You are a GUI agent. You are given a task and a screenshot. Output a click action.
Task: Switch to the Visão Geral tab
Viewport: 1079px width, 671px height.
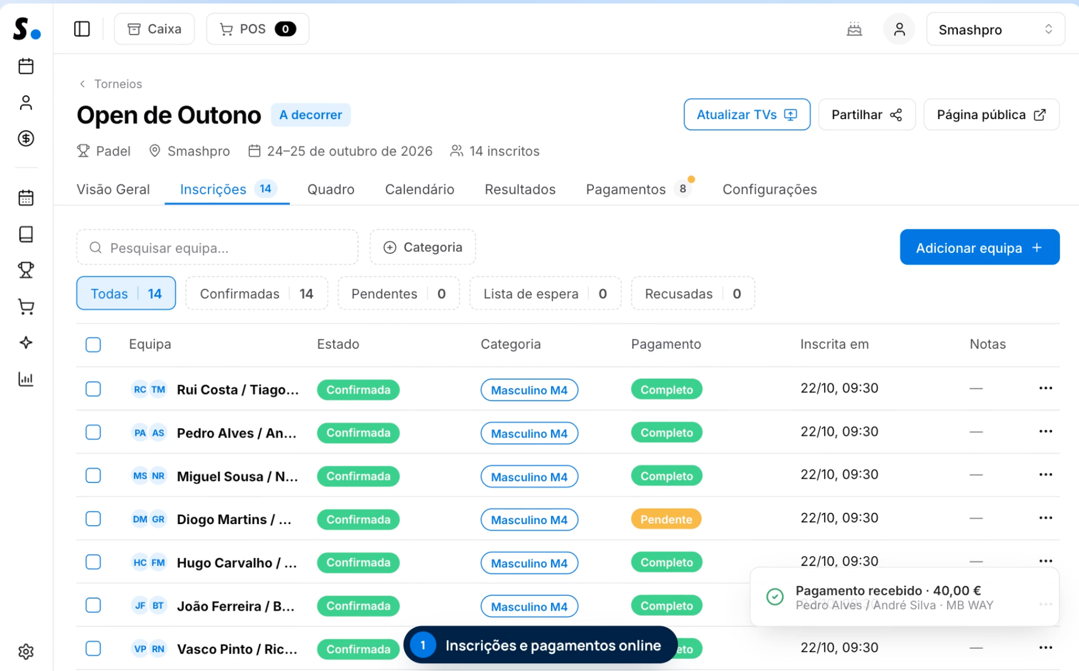tap(113, 189)
